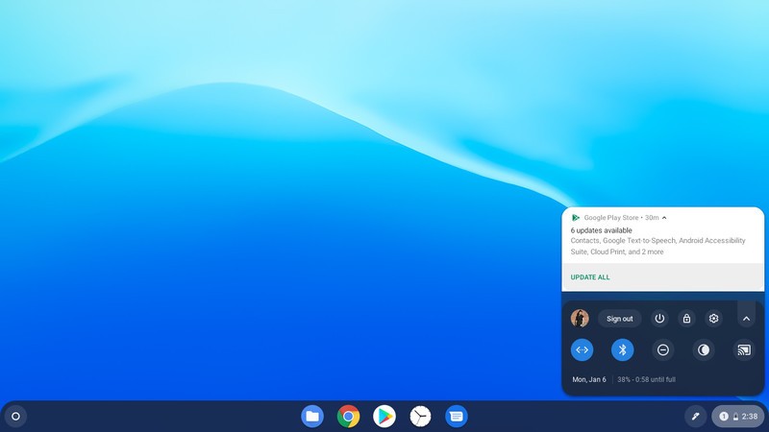
Task: Click battery status '38% - 0:58 until full'
Action: click(646, 379)
